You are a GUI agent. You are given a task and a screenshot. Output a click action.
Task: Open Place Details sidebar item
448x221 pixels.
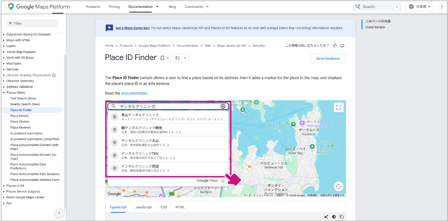(20, 116)
